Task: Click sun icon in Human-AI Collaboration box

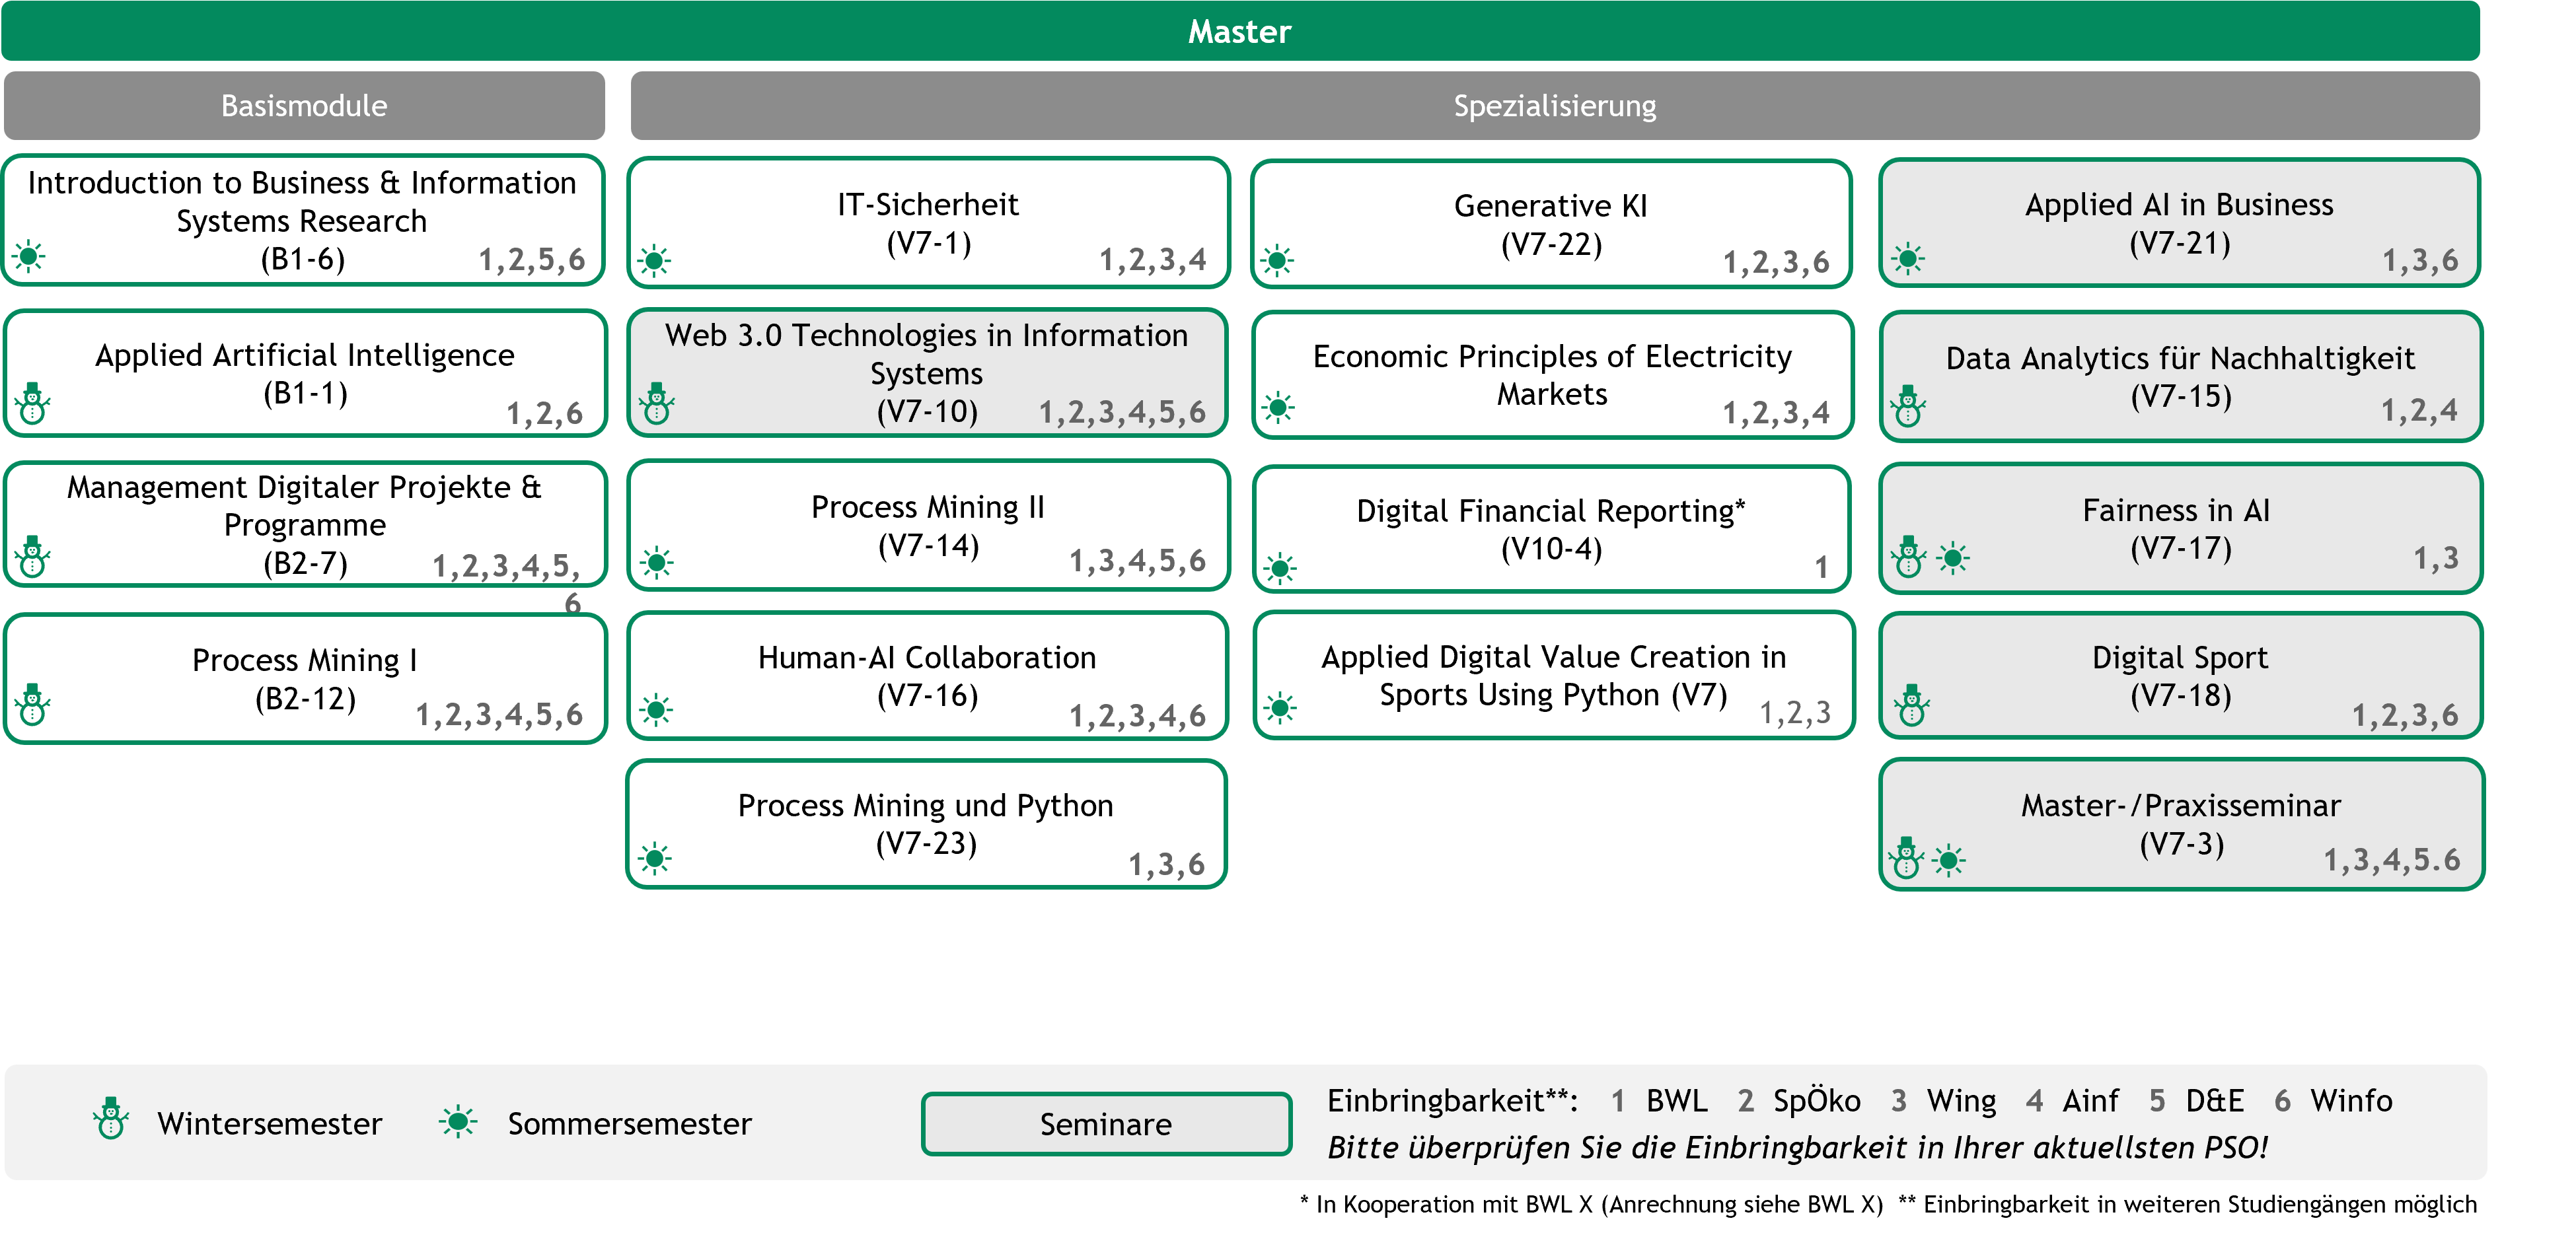Action: pyautogui.click(x=656, y=710)
